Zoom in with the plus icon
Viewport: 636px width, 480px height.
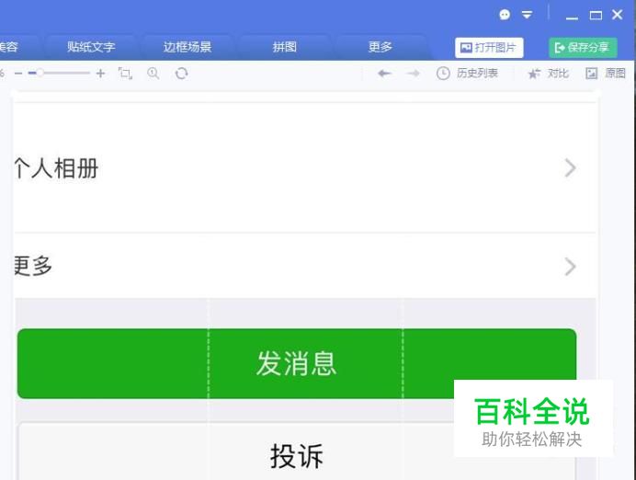coord(100,74)
